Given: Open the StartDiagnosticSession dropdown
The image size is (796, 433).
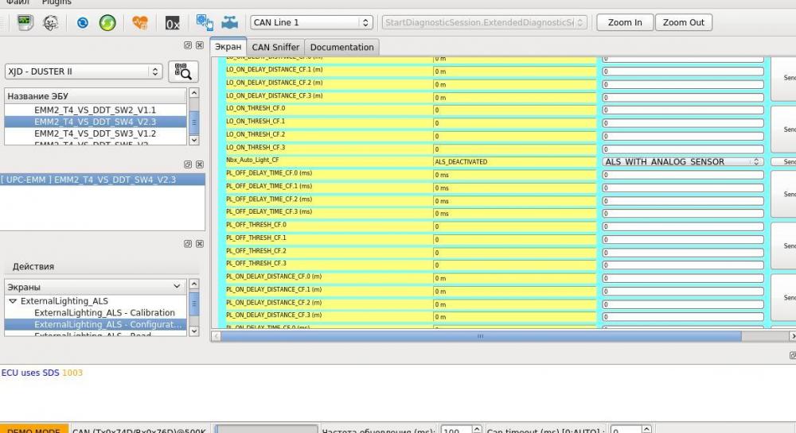Looking at the screenshot, I should (484, 22).
